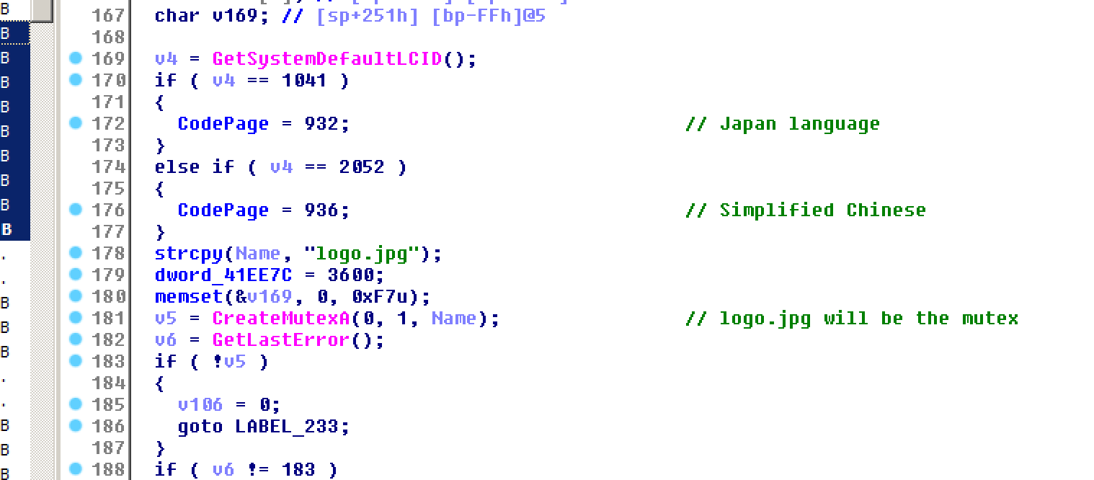Click the blue dot beside line 179
Viewport: 1094px width, 480px height.
[x=76, y=275]
